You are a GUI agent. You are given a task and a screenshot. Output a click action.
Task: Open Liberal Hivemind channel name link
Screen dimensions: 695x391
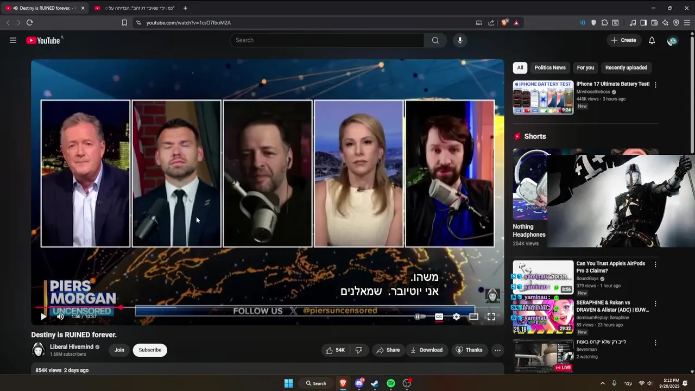click(72, 347)
